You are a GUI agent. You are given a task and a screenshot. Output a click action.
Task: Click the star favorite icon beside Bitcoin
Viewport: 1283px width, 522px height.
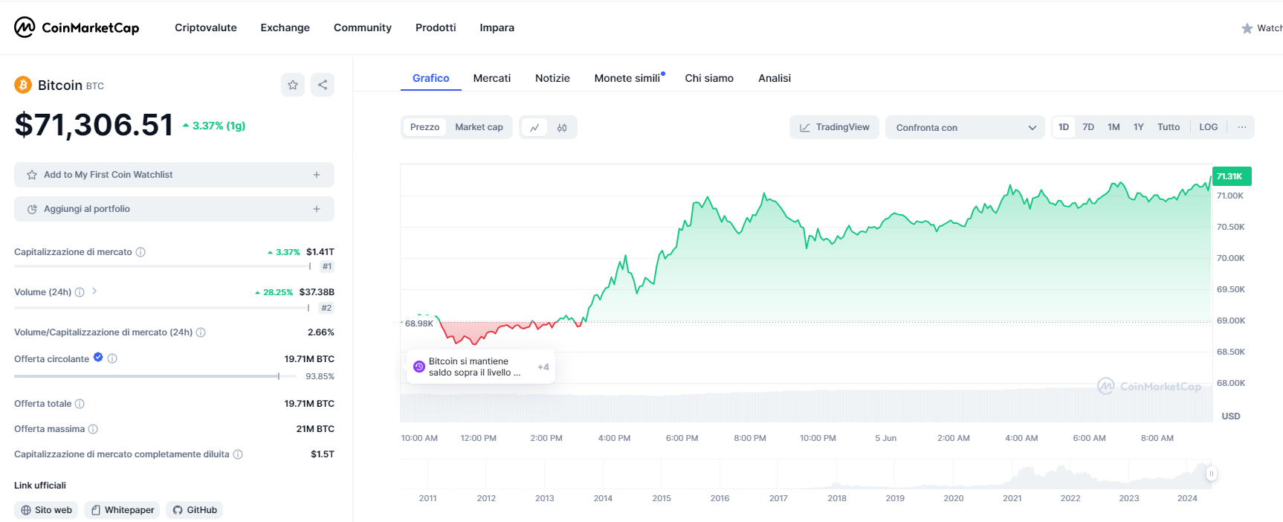293,85
